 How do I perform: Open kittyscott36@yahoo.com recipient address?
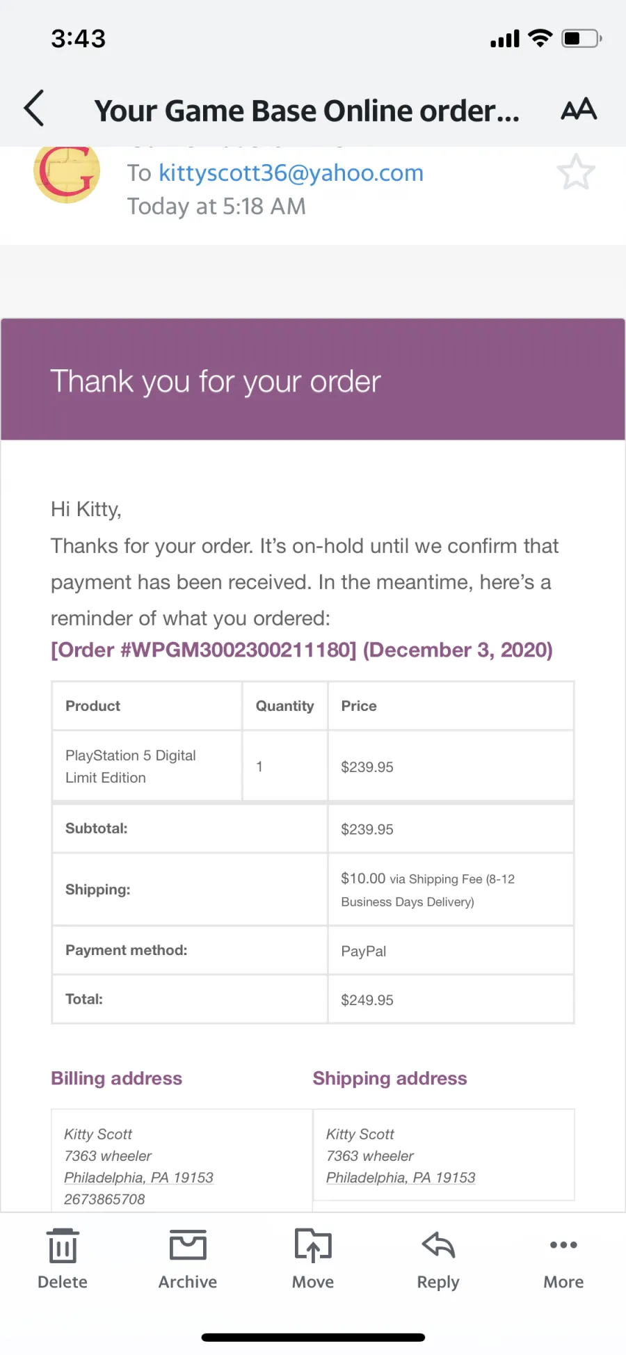(x=291, y=173)
